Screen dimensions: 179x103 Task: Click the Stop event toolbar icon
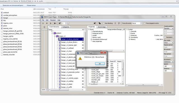(47, 23)
